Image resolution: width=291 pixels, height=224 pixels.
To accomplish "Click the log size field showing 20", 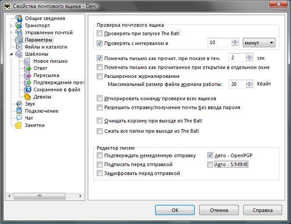I will [x=238, y=84].
